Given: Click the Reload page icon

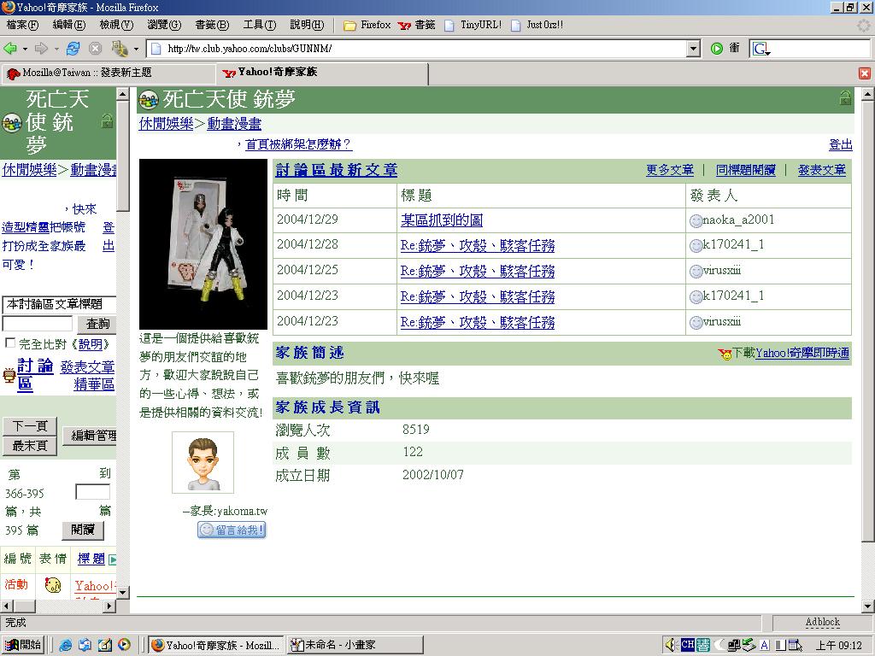Looking at the screenshot, I should tap(73, 49).
